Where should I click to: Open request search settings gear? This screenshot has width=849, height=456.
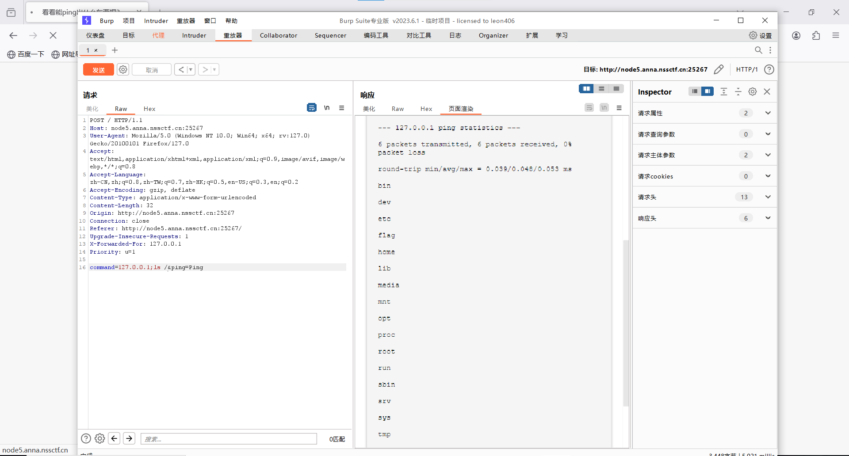pos(100,438)
